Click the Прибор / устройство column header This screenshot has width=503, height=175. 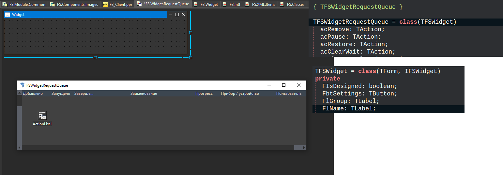click(240, 94)
